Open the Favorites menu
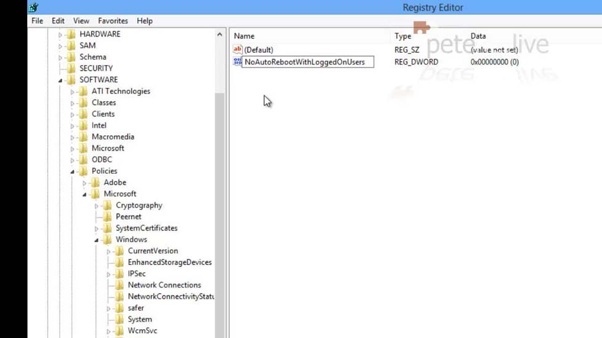 point(113,21)
